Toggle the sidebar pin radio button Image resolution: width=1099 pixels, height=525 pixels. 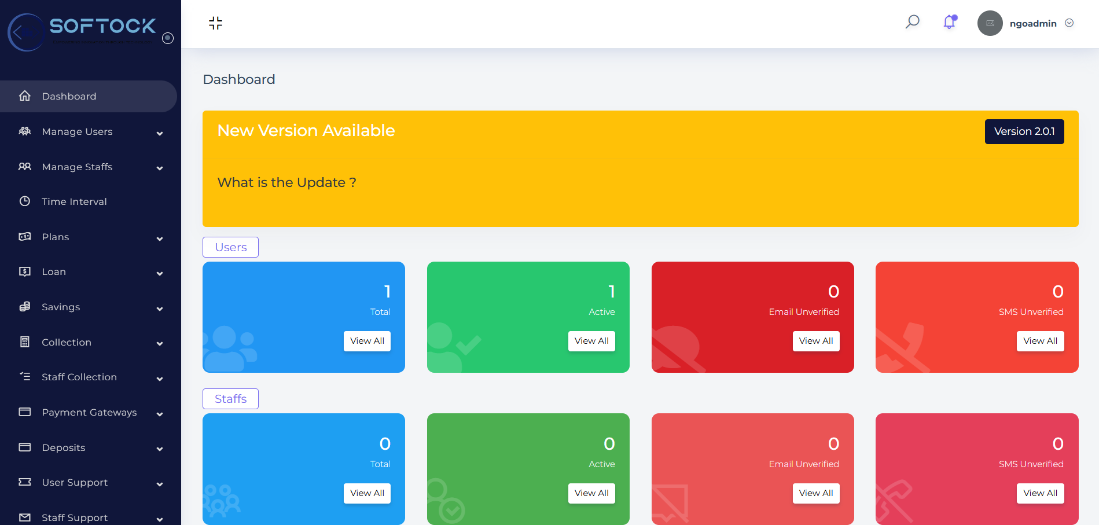[x=168, y=38]
